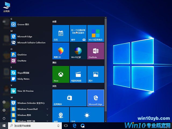Expand the Start menu hamburger button

point(4,21)
